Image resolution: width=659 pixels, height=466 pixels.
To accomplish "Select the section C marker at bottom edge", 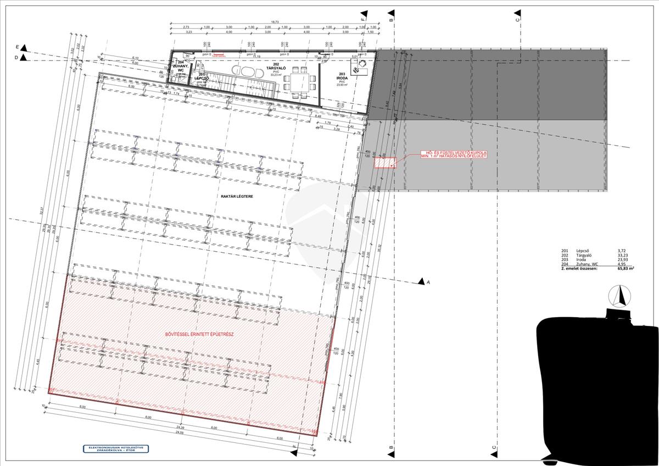I will (x=494, y=449).
